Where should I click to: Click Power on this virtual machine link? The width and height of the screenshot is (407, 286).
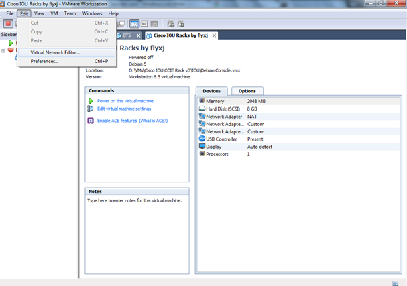coord(125,101)
